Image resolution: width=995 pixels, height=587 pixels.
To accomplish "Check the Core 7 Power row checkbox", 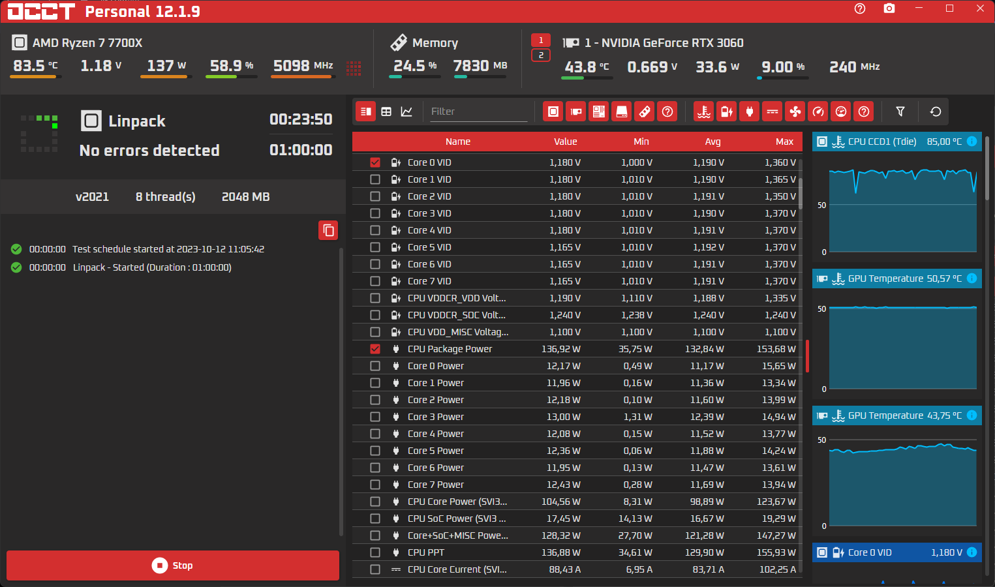I will [375, 485].
